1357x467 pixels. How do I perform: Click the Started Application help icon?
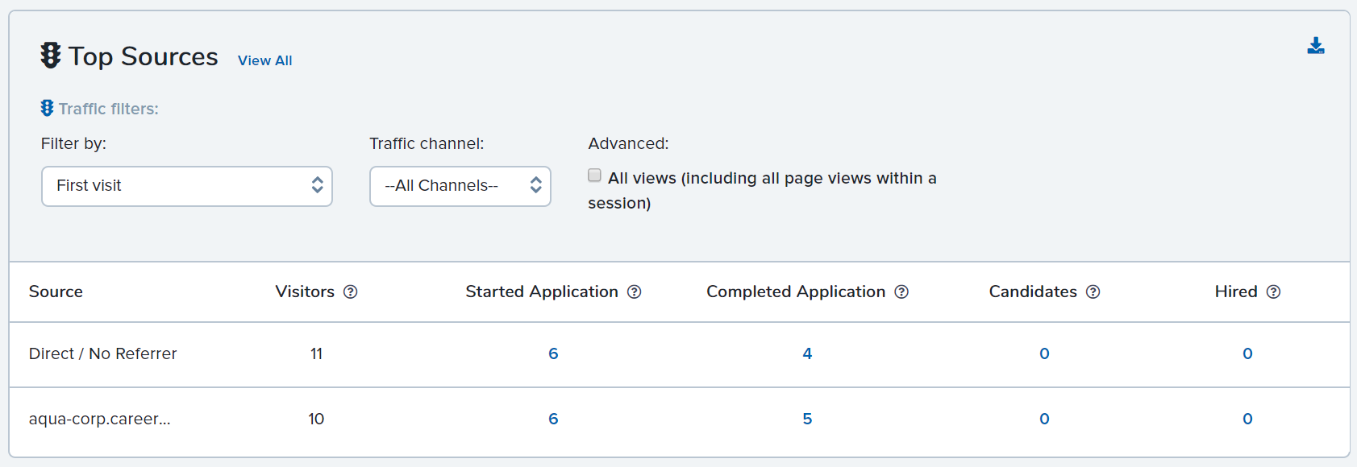[x=635, y=291]
